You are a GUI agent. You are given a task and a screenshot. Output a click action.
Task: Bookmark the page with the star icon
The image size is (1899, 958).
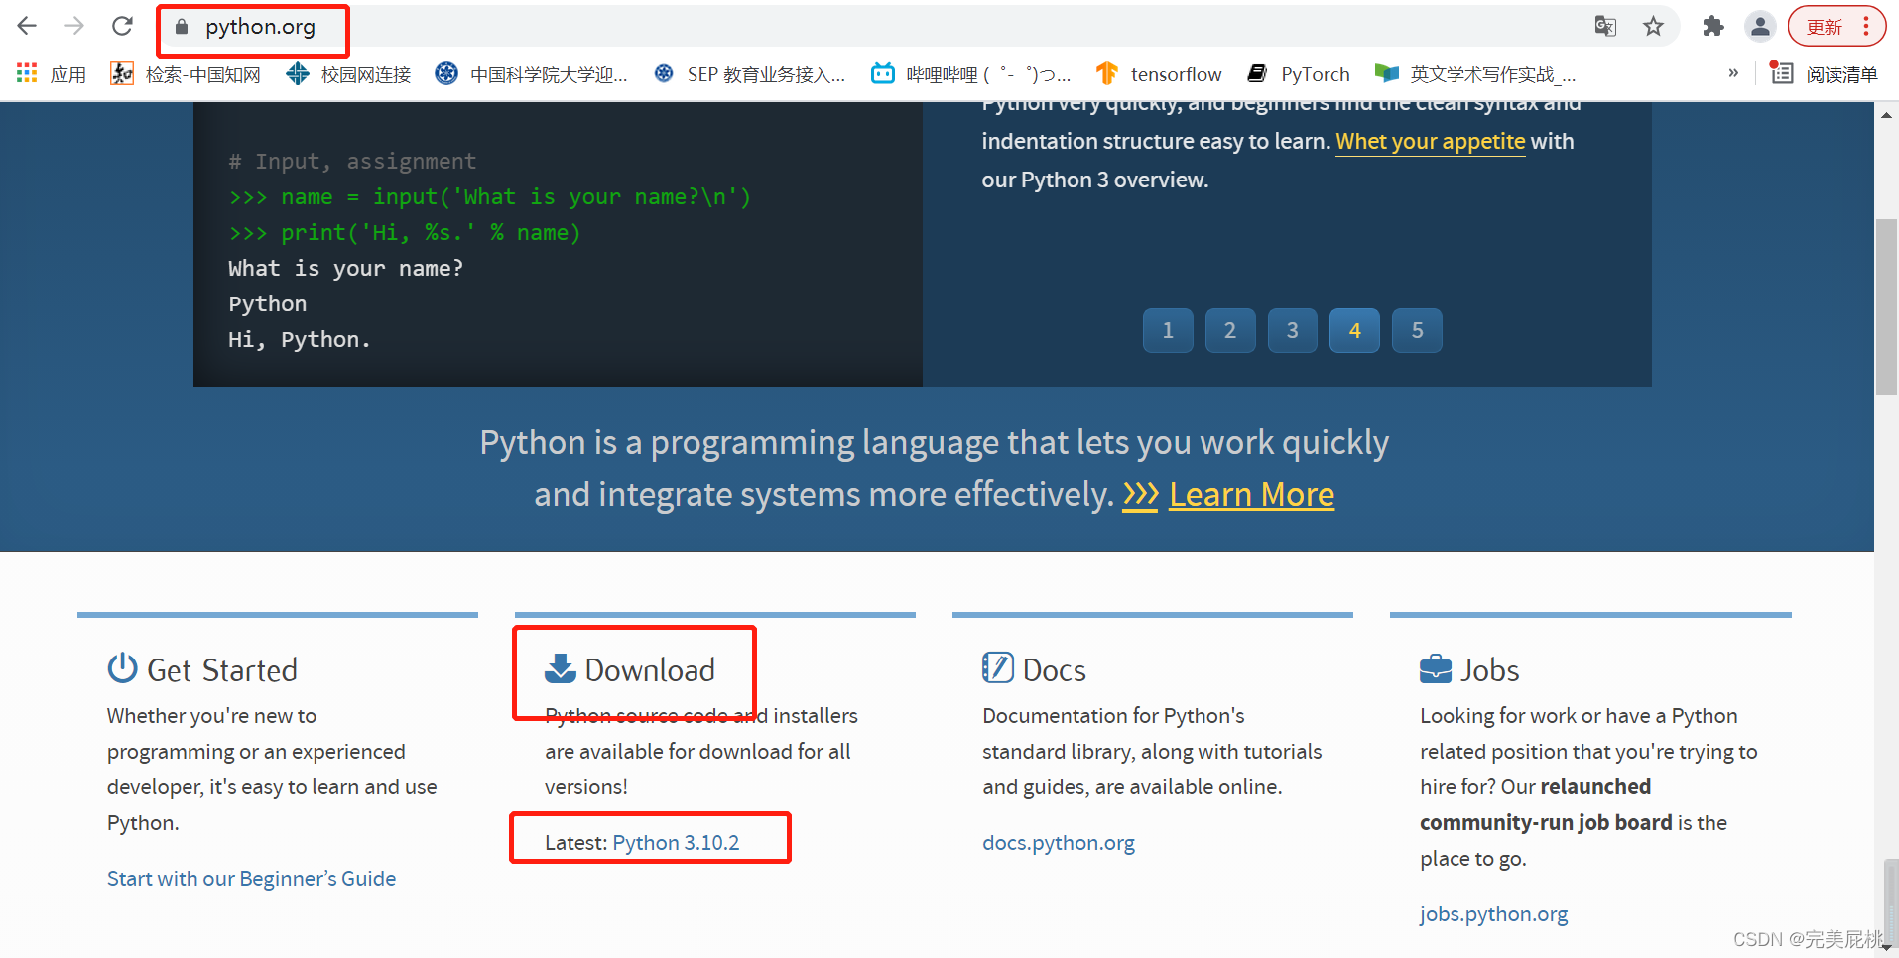tap(1653, 27)
